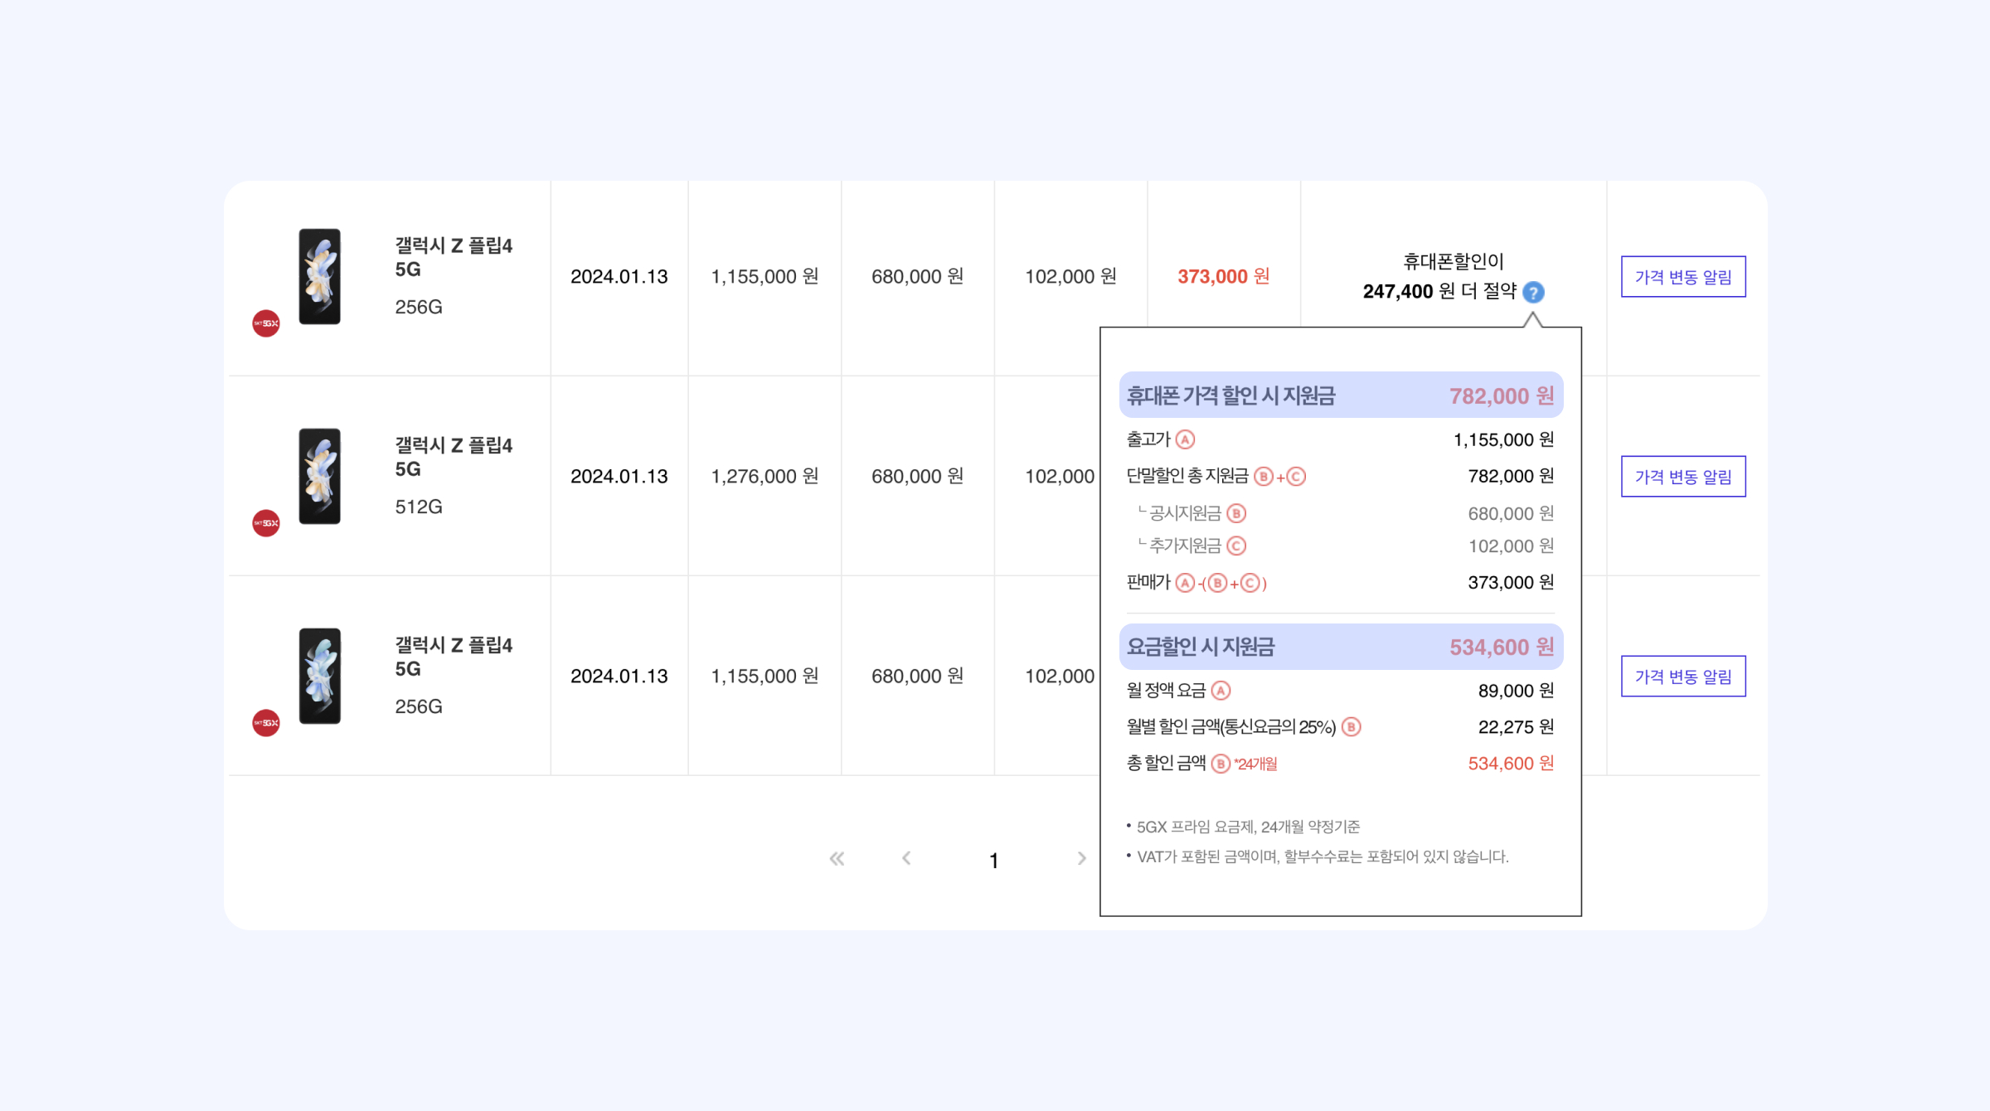Click 가격 변동 알림 for the 512G model
This screenshot has height=1111, width=1990.
pyautogui.click(x=1683, y=477)
